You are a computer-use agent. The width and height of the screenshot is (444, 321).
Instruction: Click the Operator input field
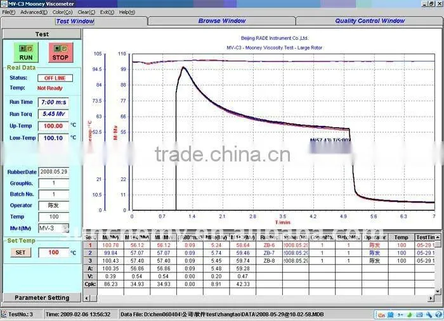click(53, 205)
